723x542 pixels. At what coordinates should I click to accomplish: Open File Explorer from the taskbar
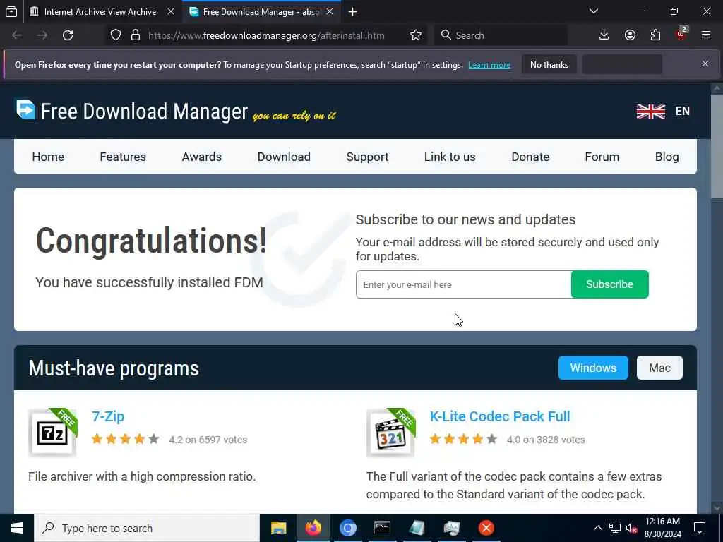278,528
